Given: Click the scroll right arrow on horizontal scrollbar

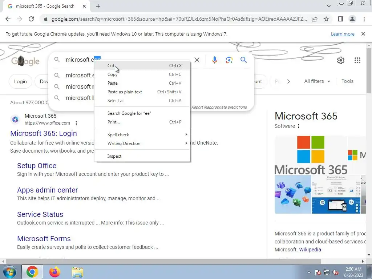Looking at the screenshot, I should click(363, 262).
